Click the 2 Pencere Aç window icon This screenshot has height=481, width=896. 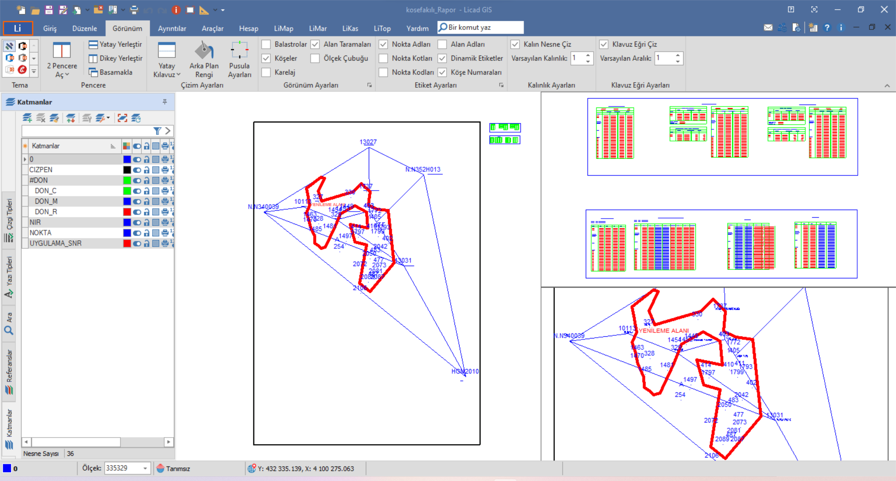(62, 50)
